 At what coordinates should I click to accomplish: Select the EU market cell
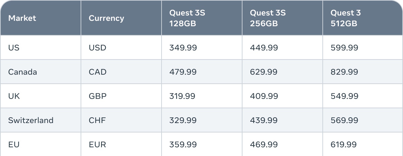pyautogui.click(x=14, y=145)
